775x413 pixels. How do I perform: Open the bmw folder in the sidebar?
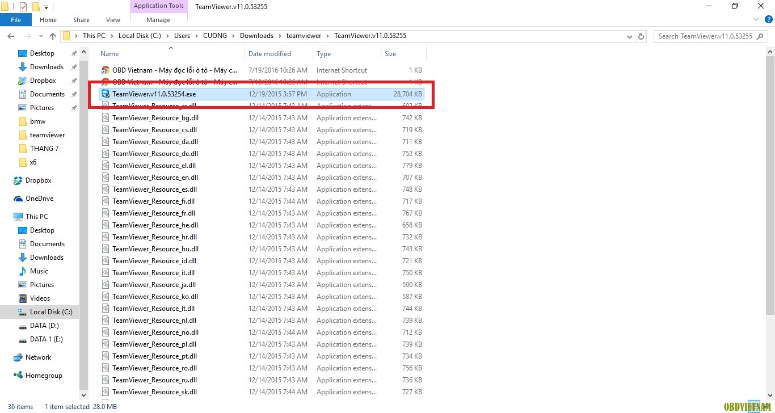37,121
